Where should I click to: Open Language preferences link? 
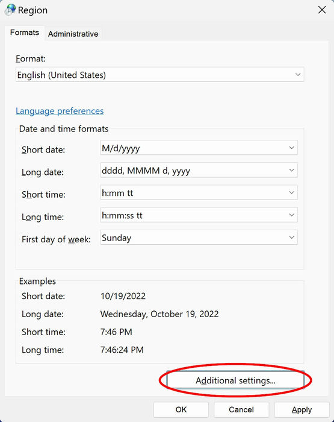60,111
